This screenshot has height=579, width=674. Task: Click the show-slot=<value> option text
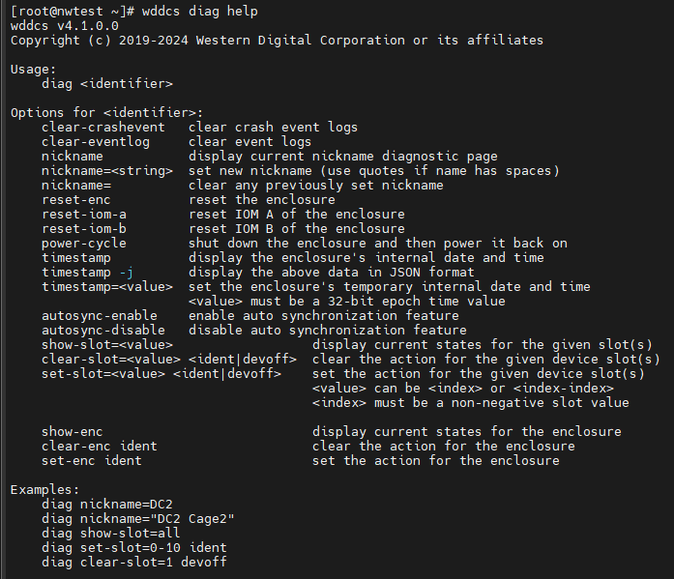point(106,344)
